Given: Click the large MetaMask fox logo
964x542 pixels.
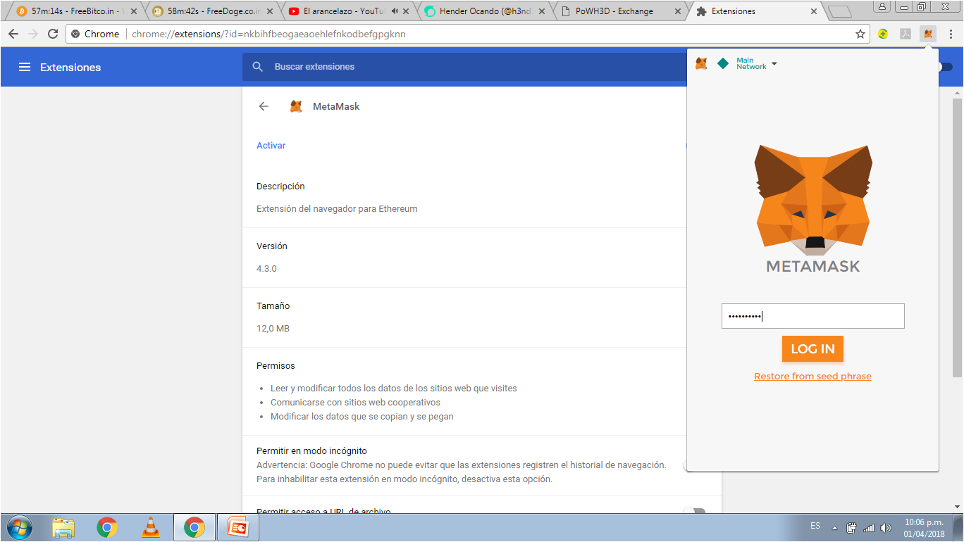Looking at the screenshot, I should coord(813,200).
